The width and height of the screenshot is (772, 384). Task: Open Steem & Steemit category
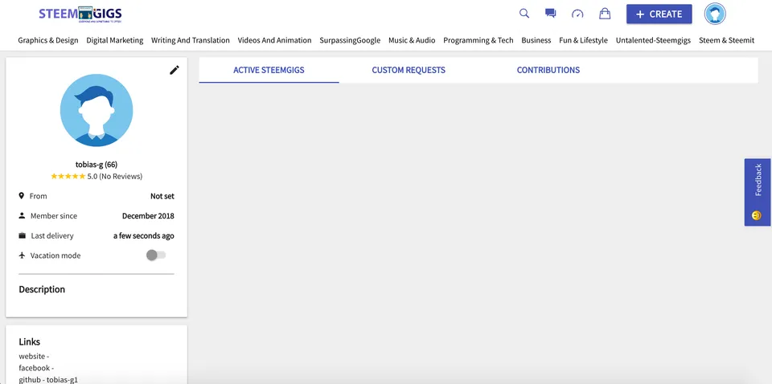pyautogui.click(x=727, y=40)
